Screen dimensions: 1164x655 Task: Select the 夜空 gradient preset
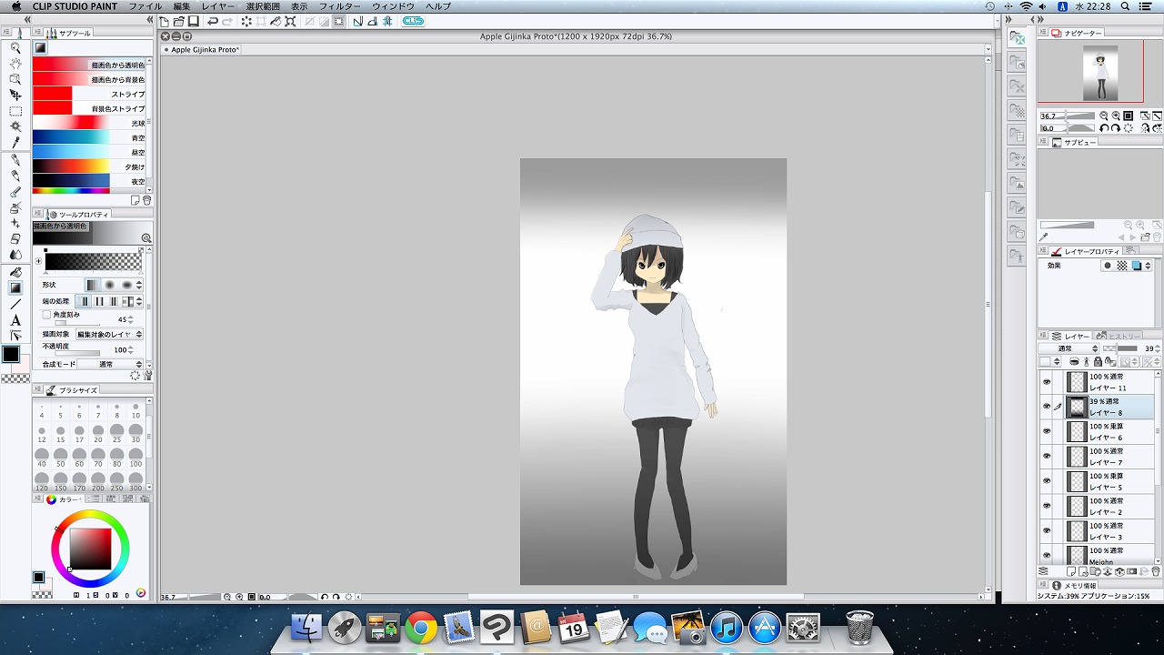tap(89, 181)
